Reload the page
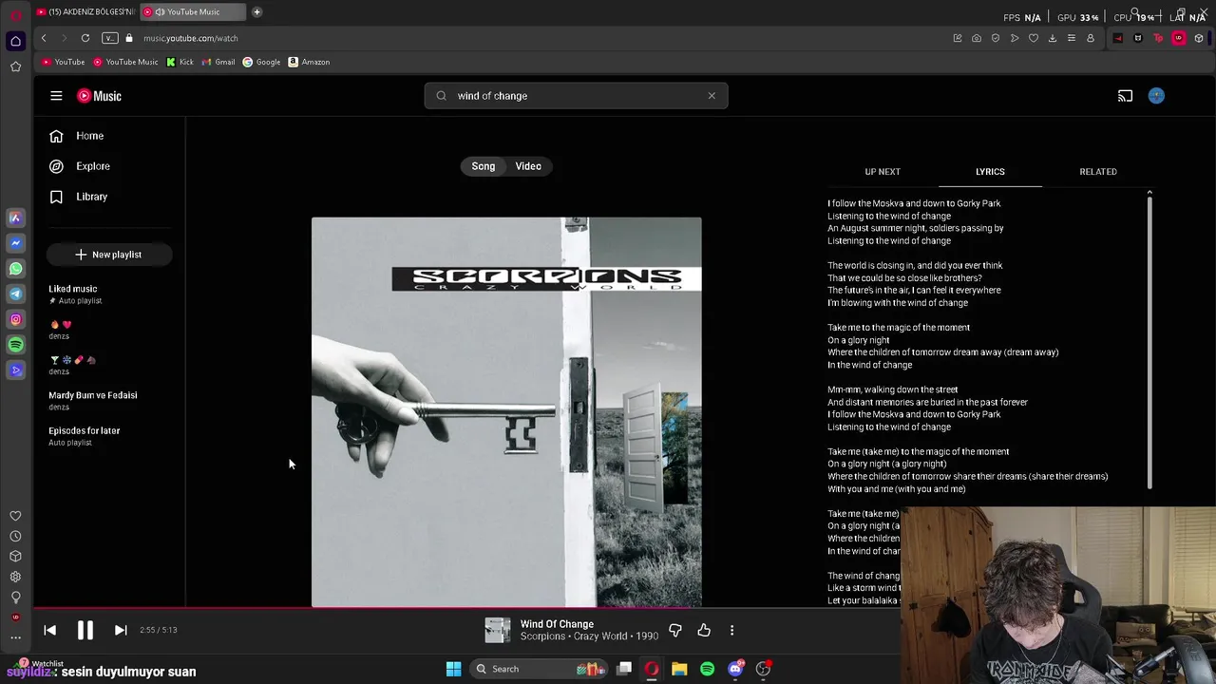The height and width of the screenshot is (684, 1216). (85, 38)
